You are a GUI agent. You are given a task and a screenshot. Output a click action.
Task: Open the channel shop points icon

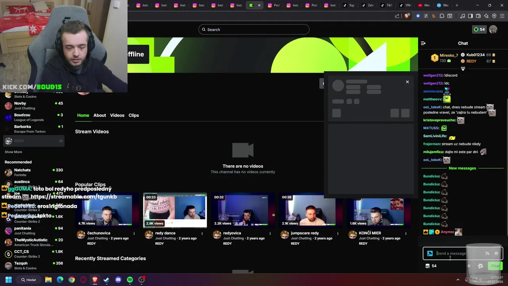click(427, 266)
